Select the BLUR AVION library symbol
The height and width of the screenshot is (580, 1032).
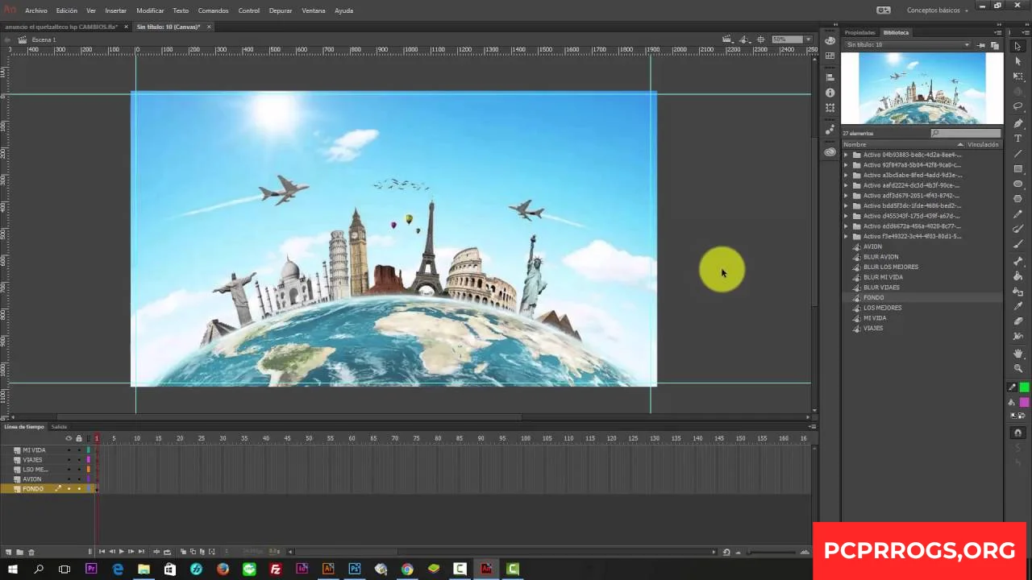click(880, 257)
